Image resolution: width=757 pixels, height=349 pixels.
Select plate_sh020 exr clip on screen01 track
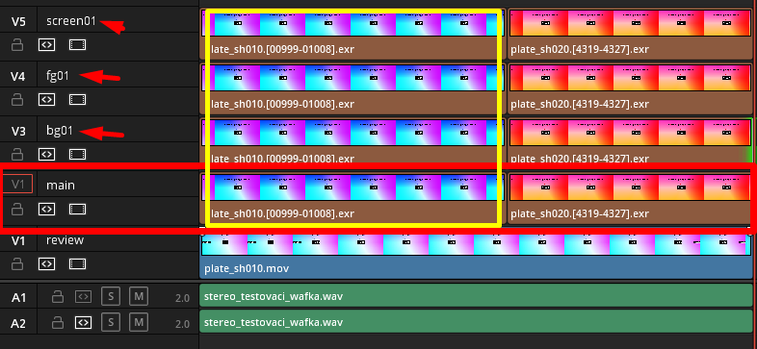click(x=631, y=34)
